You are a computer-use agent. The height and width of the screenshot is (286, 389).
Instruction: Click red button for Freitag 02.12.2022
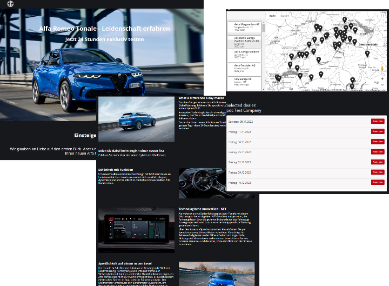(378, 162)
